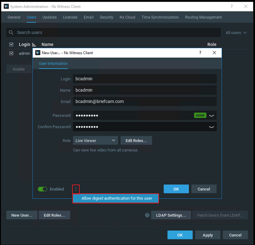
Task: Click the Enable button under user list
Action: coord(19,69)
